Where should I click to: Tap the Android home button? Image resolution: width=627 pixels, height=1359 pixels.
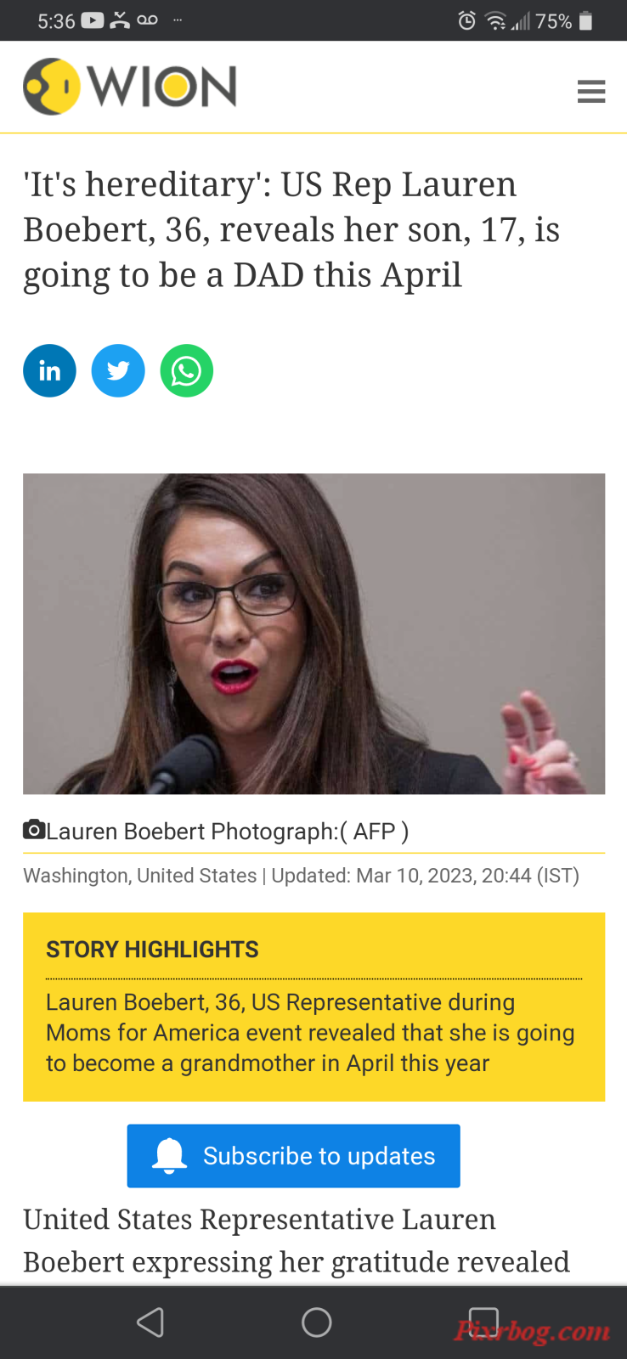[x=316, y=1322]
